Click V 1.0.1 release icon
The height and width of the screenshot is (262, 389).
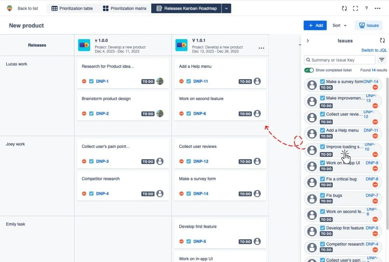(181, 45)
